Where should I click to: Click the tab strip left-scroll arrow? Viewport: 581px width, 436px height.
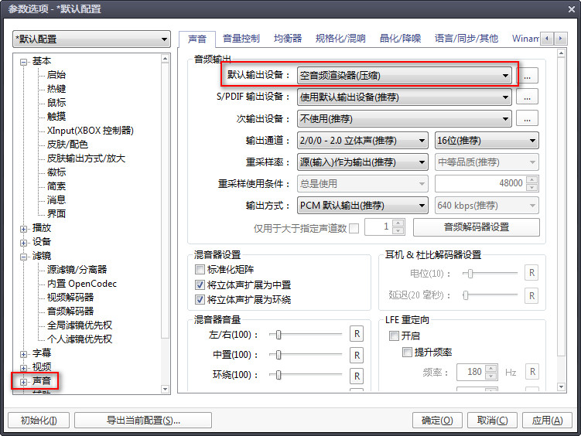[547, 38]
